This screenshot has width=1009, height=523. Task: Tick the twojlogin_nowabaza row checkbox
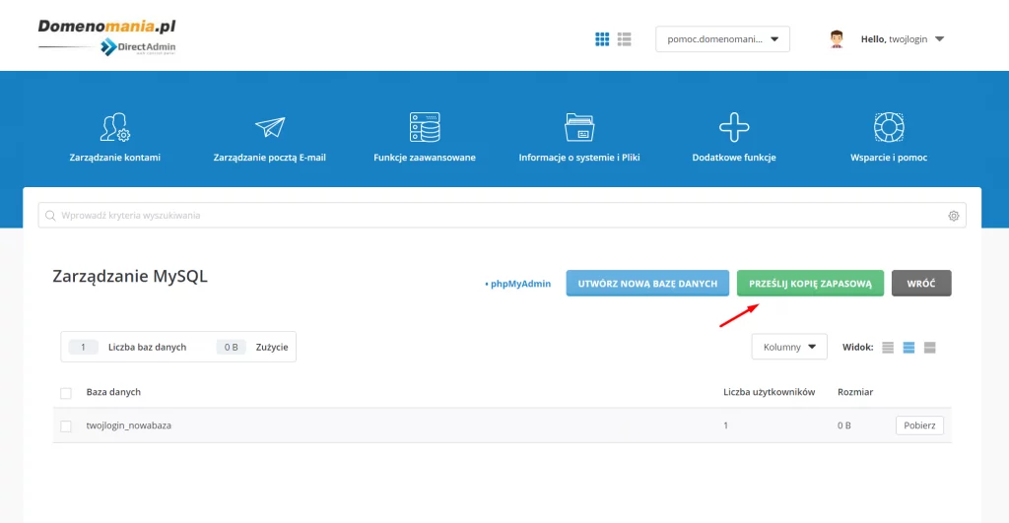[66, 425]
